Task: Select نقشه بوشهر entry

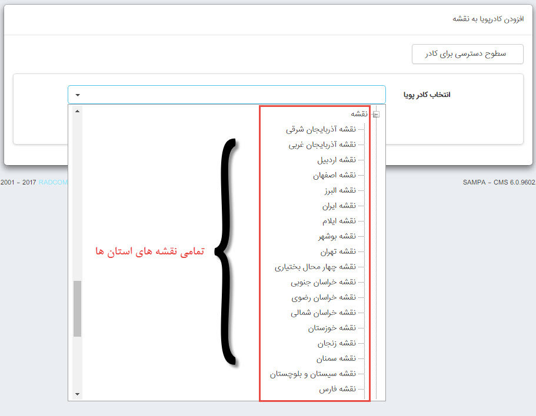Action: (337, 236)
